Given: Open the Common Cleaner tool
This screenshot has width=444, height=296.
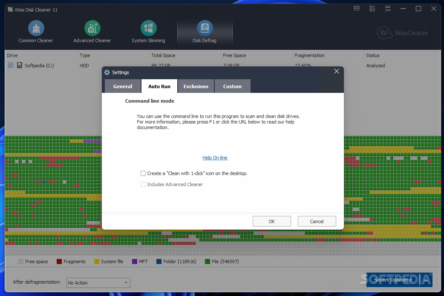Looking at the screenshot, I should tap(36, 32).
